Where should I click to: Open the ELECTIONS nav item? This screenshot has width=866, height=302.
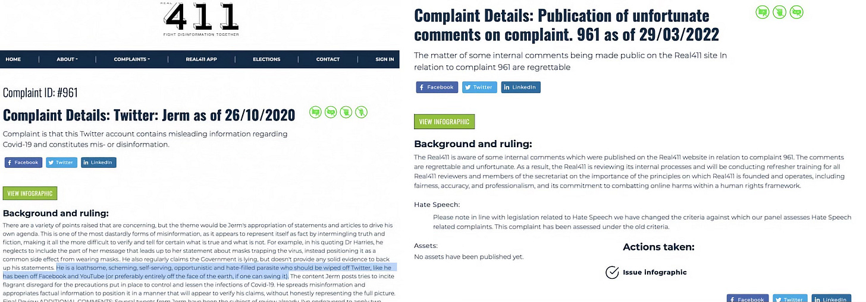[266, 59]
